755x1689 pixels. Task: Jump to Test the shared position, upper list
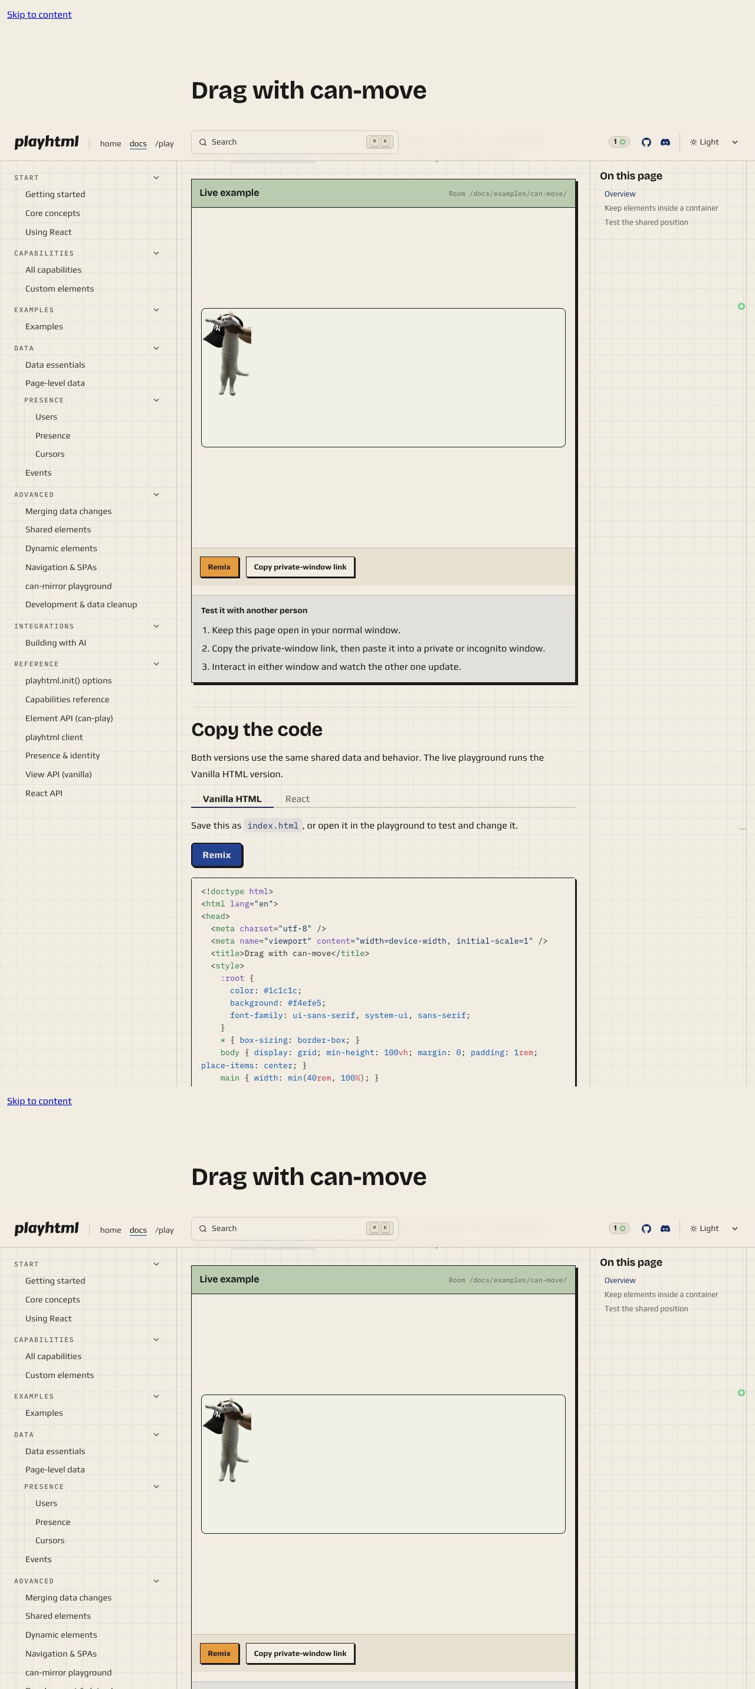pos(646,222)
